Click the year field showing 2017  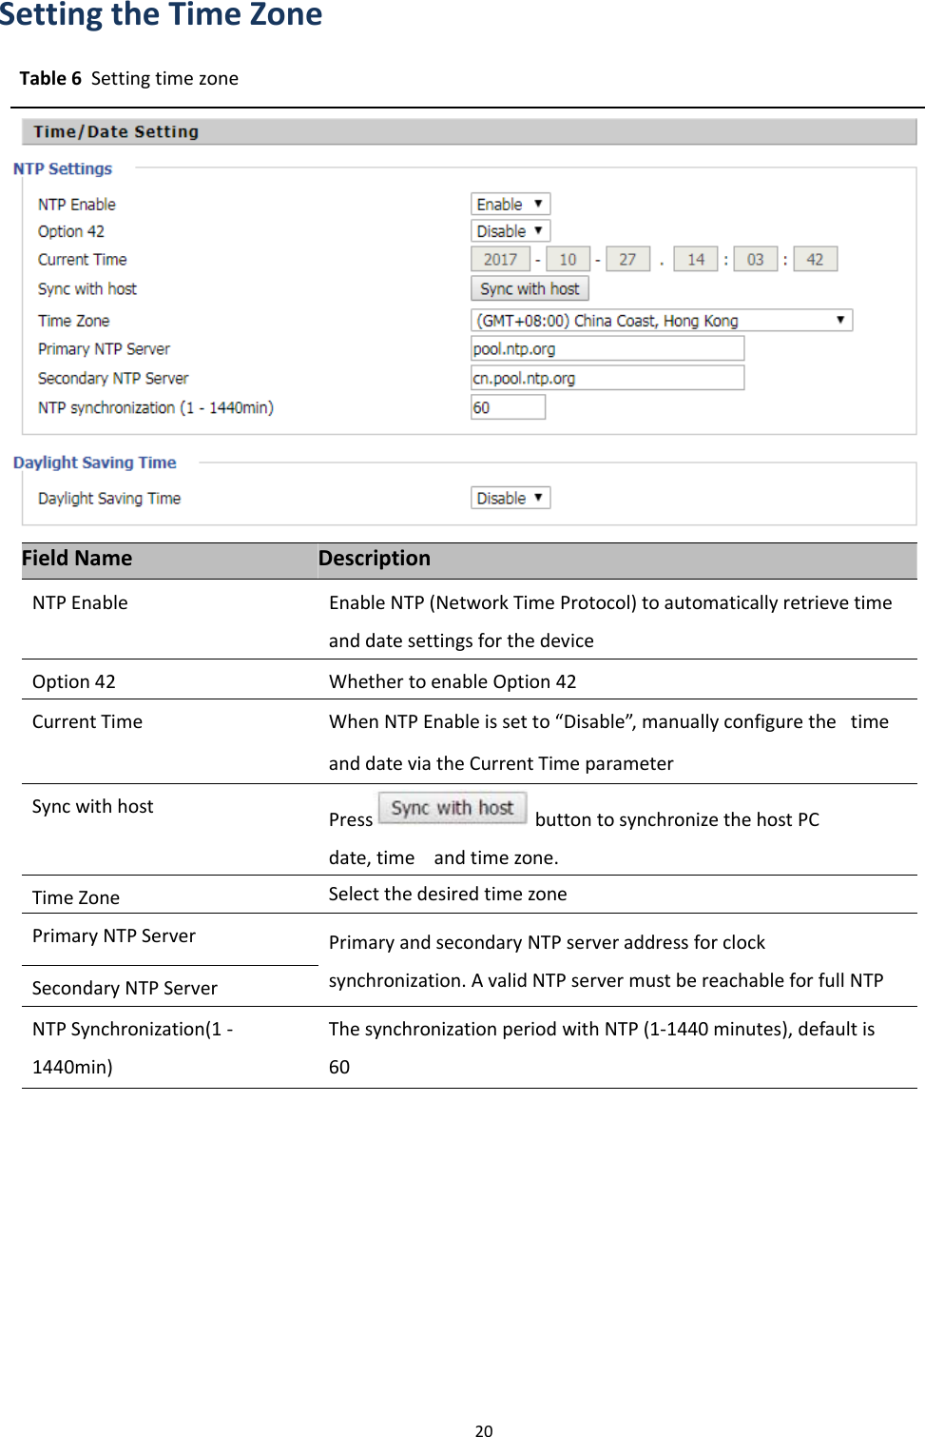coord(500,258)
